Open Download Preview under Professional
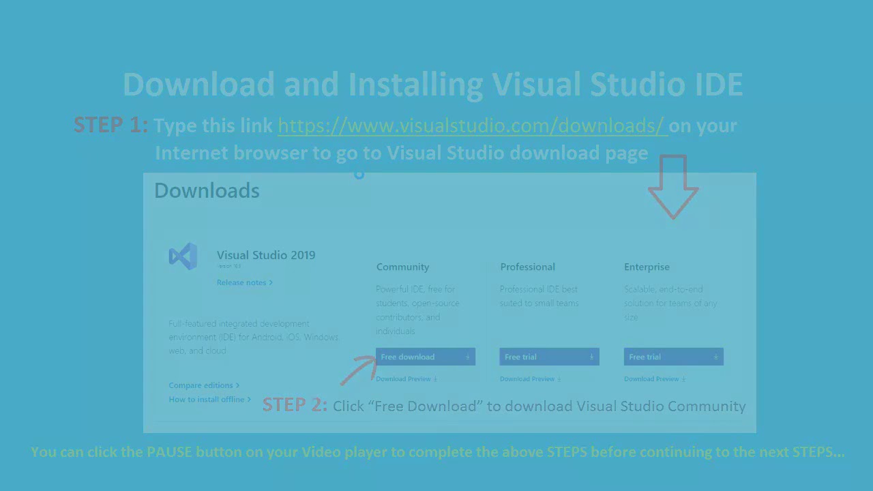The width and height of the screenshot is (873, 491). click(531, 379)
